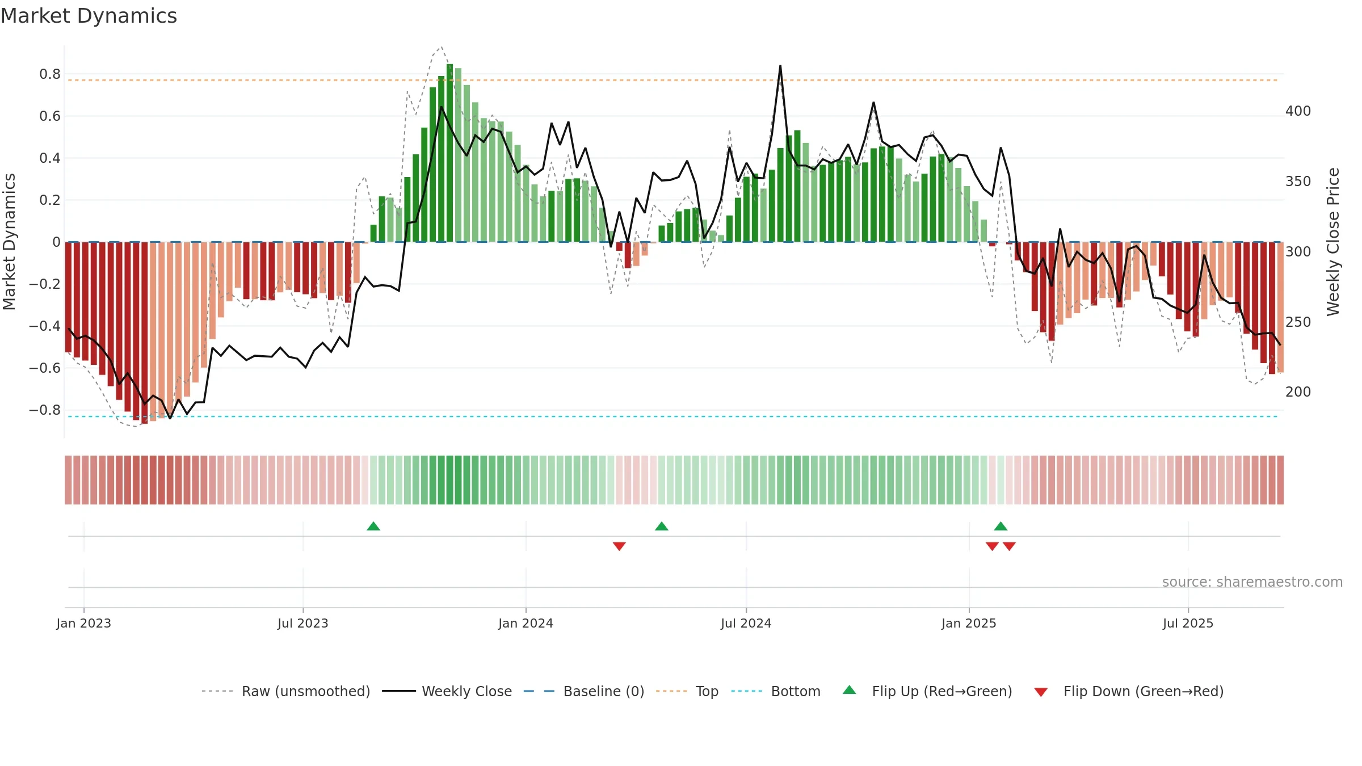Select the green flip-up marker before Jul 2024
Image resolution: width=1362 pixels, height=766 pixels.
[x=662, y=526]
